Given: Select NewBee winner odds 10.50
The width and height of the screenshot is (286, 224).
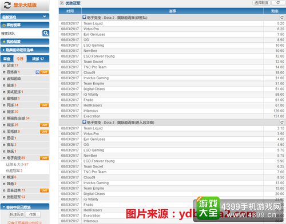Looking at the screenshot, I should coord(280,51).
